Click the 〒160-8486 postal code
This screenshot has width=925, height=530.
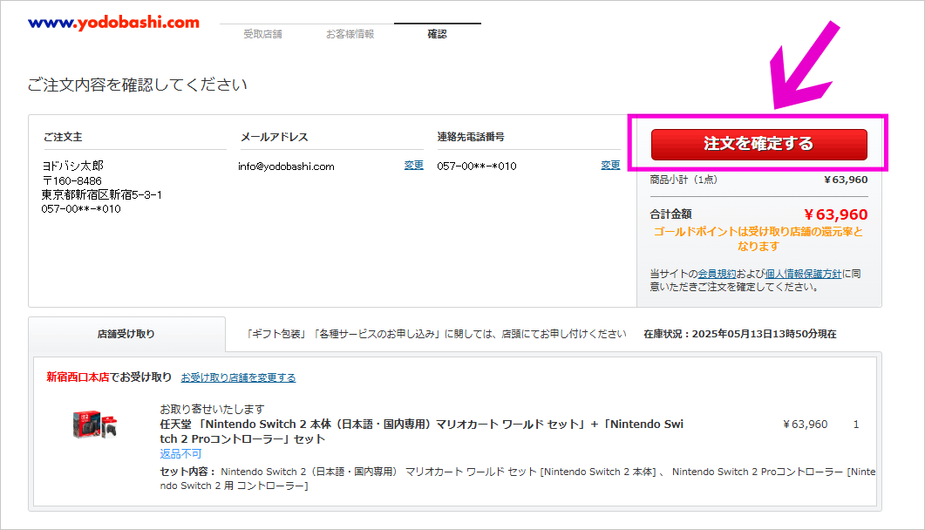(x=72, y=181)
